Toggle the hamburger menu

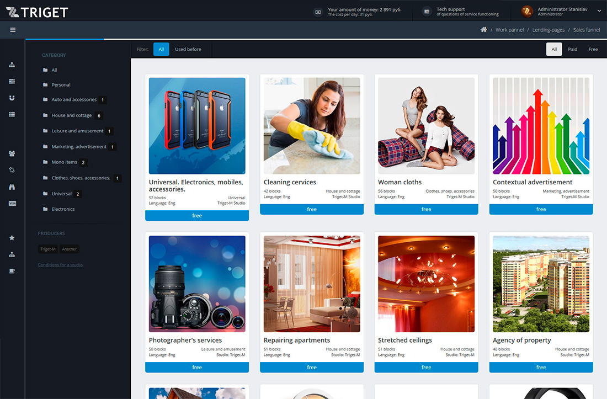click(x=13, y=30)
